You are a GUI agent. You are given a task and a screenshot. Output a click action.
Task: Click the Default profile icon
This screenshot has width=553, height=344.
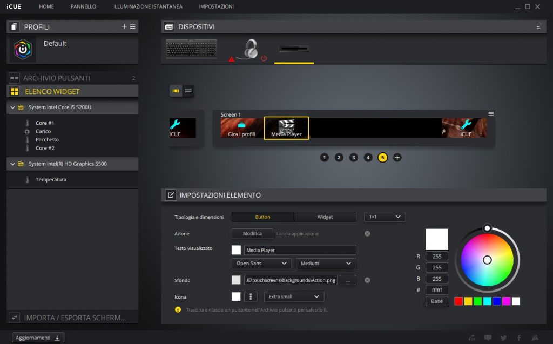[x=23, y=49]
